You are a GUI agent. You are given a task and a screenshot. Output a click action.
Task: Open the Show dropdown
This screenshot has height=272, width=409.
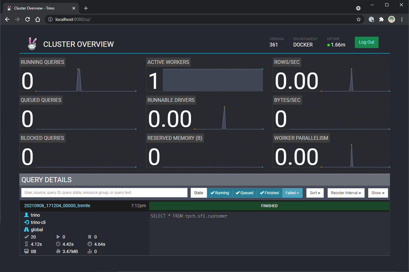click(x=378, y=193)
